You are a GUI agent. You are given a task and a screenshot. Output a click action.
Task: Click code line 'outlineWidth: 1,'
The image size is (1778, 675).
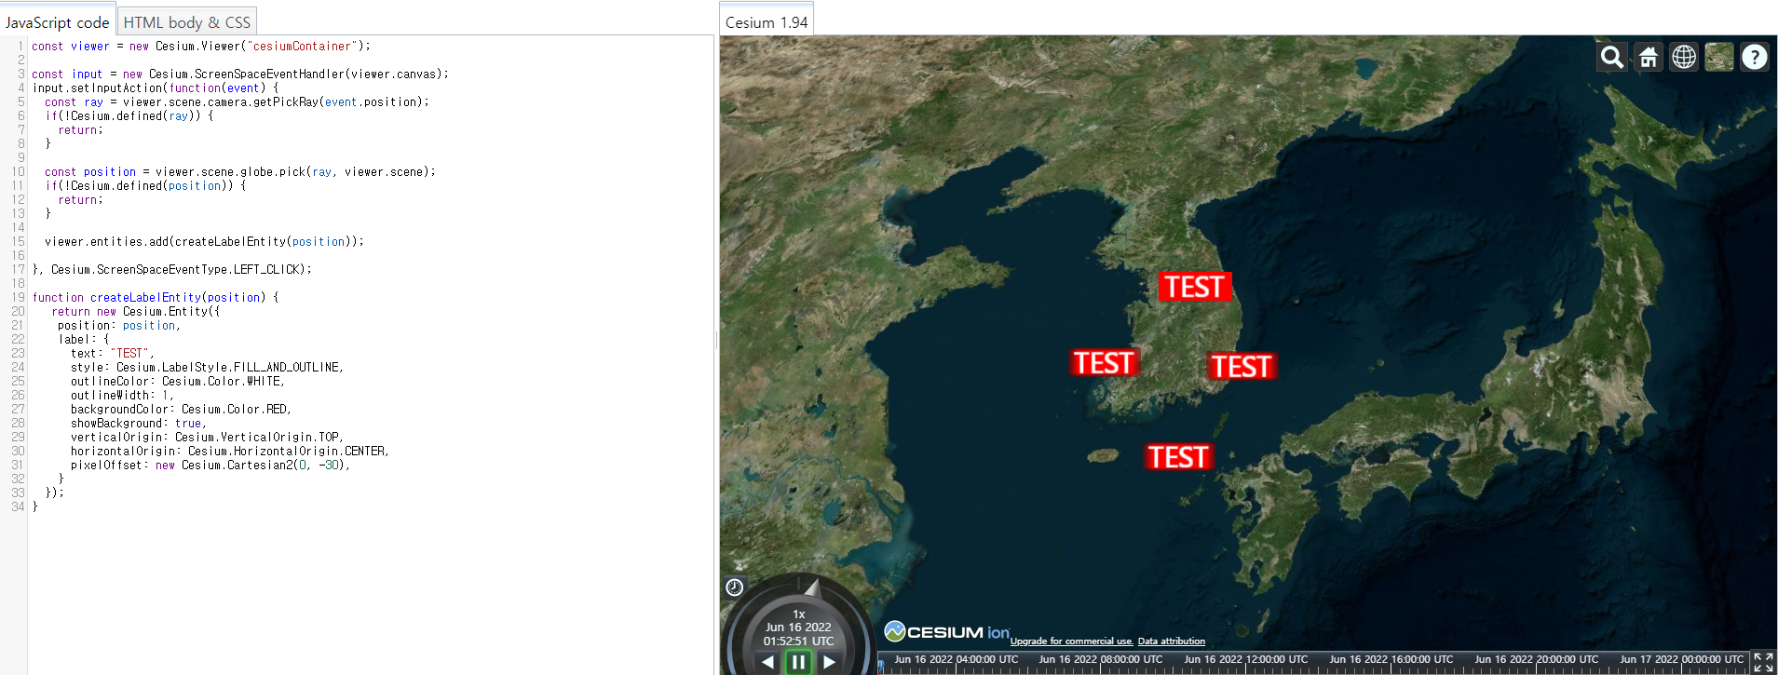[x=122, y=395]
